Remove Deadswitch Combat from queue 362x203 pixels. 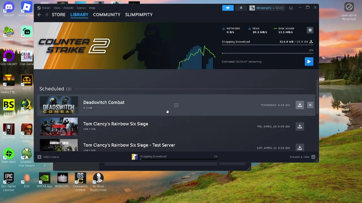pos(310,105)
